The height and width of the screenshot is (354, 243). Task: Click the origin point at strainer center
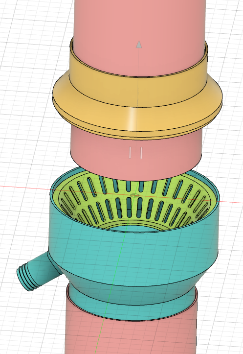[135, 195]
